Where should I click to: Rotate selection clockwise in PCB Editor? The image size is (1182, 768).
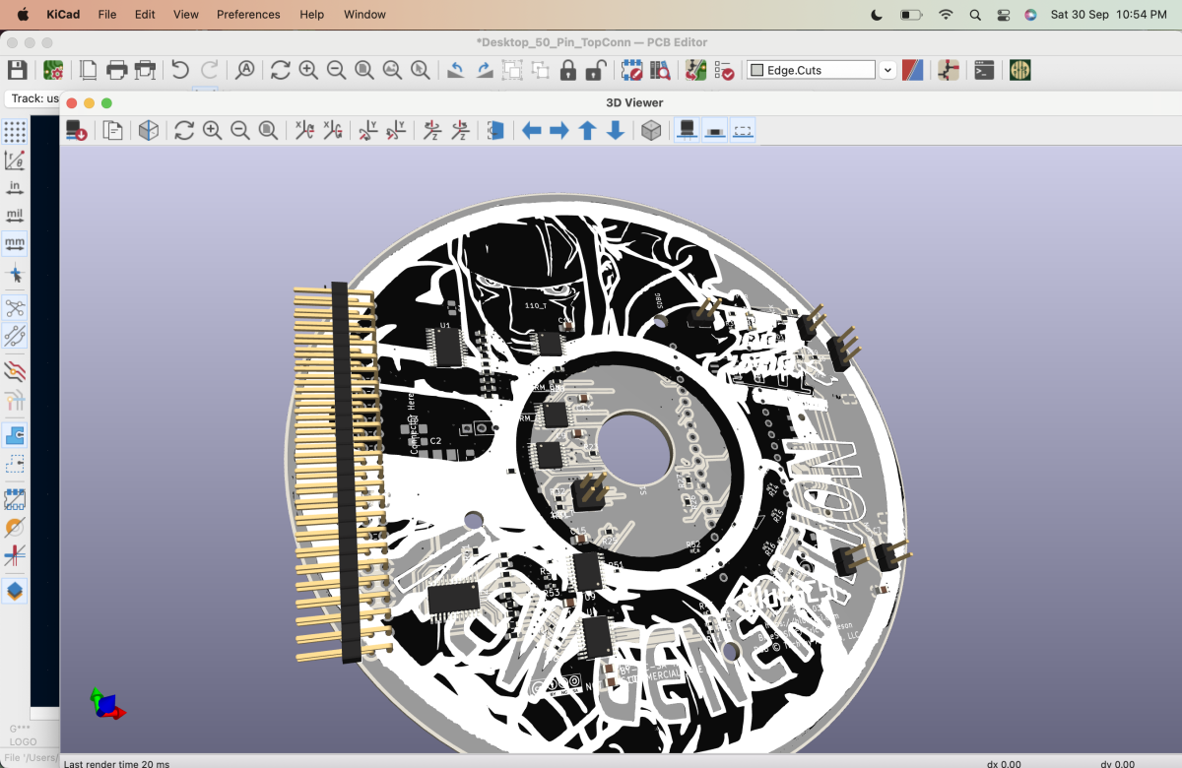pyautogui.click(x=485, y=70)
